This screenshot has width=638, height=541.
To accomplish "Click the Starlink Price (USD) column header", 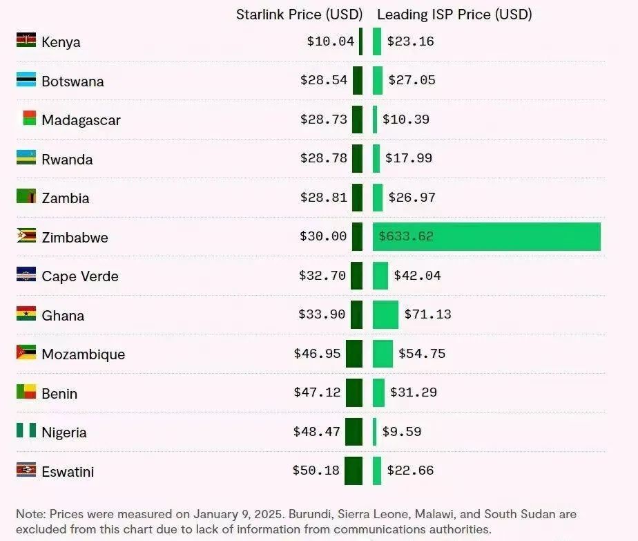I will coord(299,15).
